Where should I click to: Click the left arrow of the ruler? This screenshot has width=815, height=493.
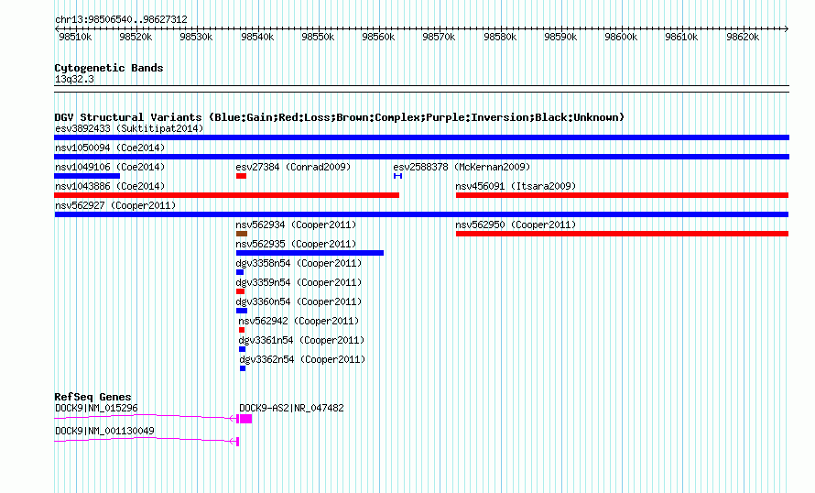pyautogui.click(x=57, y=29)
